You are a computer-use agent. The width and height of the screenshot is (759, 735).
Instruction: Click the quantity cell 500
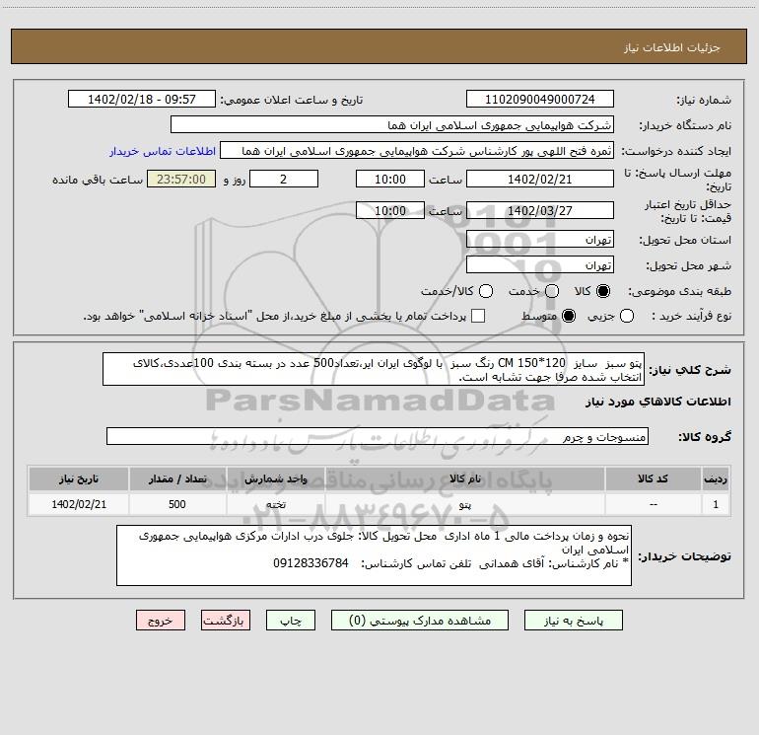[x=177, y=504]
